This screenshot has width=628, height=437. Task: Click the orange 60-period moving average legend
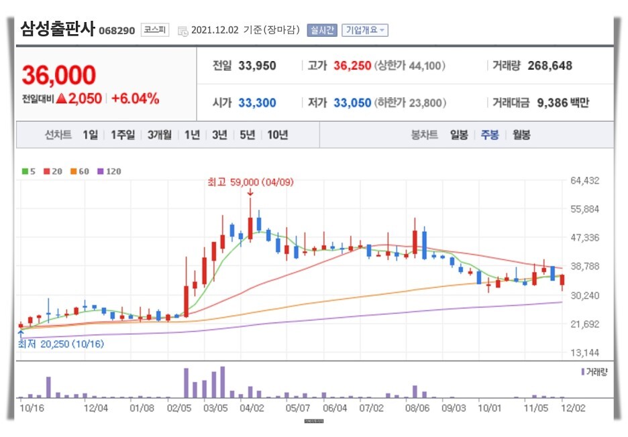(79, 172)
